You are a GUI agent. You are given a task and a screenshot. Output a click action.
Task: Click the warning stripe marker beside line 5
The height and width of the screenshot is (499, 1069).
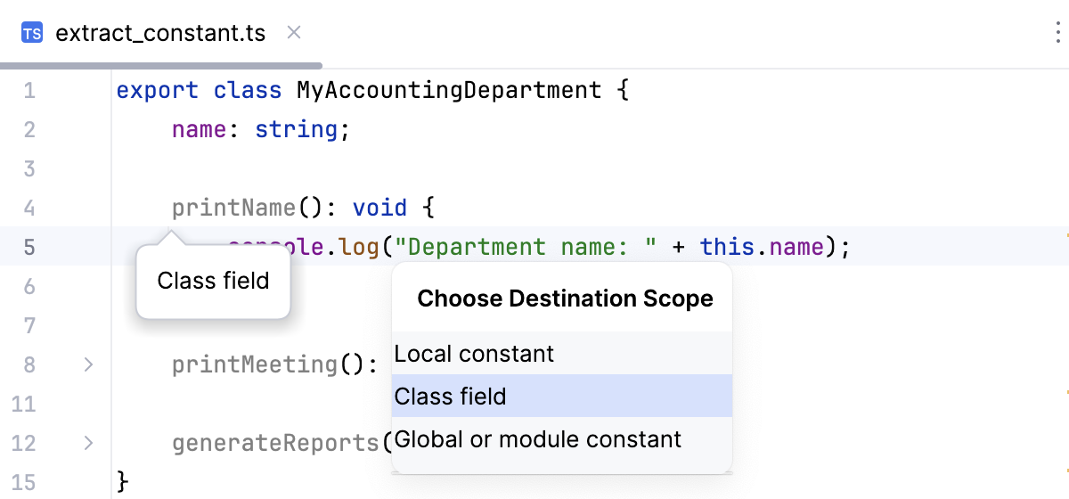pos(1065,235)
